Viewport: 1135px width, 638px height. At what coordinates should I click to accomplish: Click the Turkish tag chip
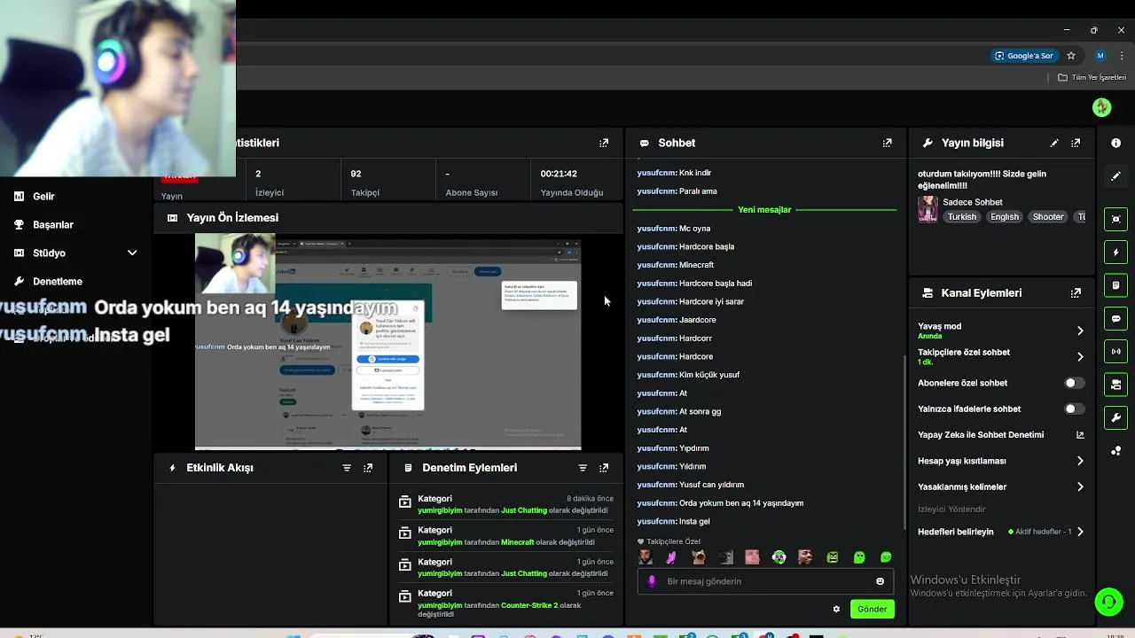pos(961,217)
